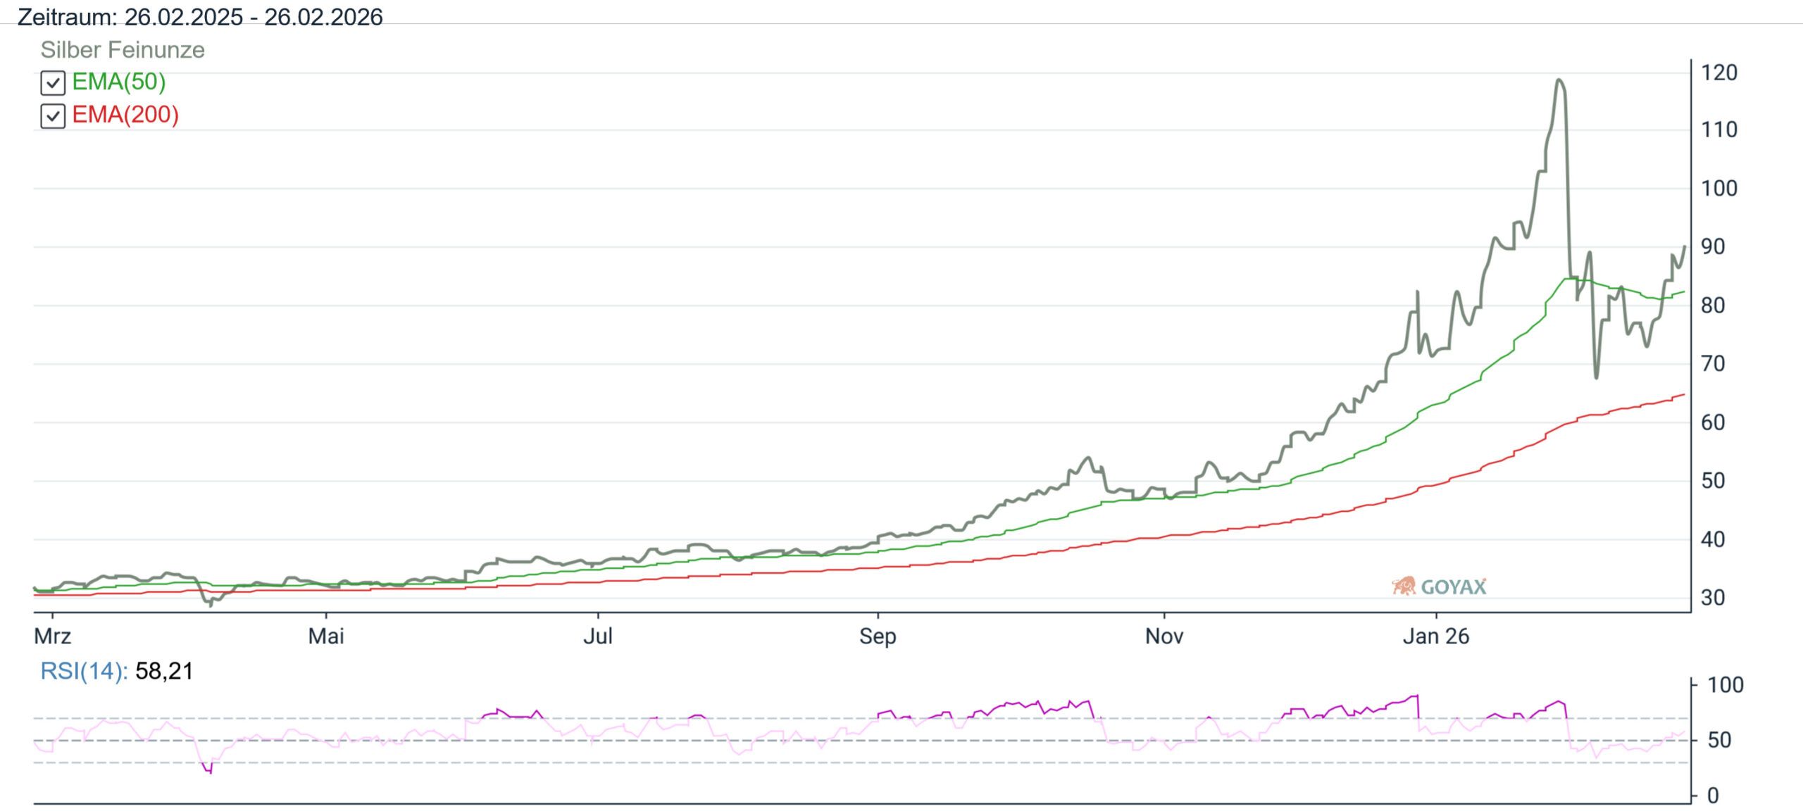This screenshot has height=811, width=1803.
Task: Click the Zeitraum date range text
Action: [x=200, y=17]
